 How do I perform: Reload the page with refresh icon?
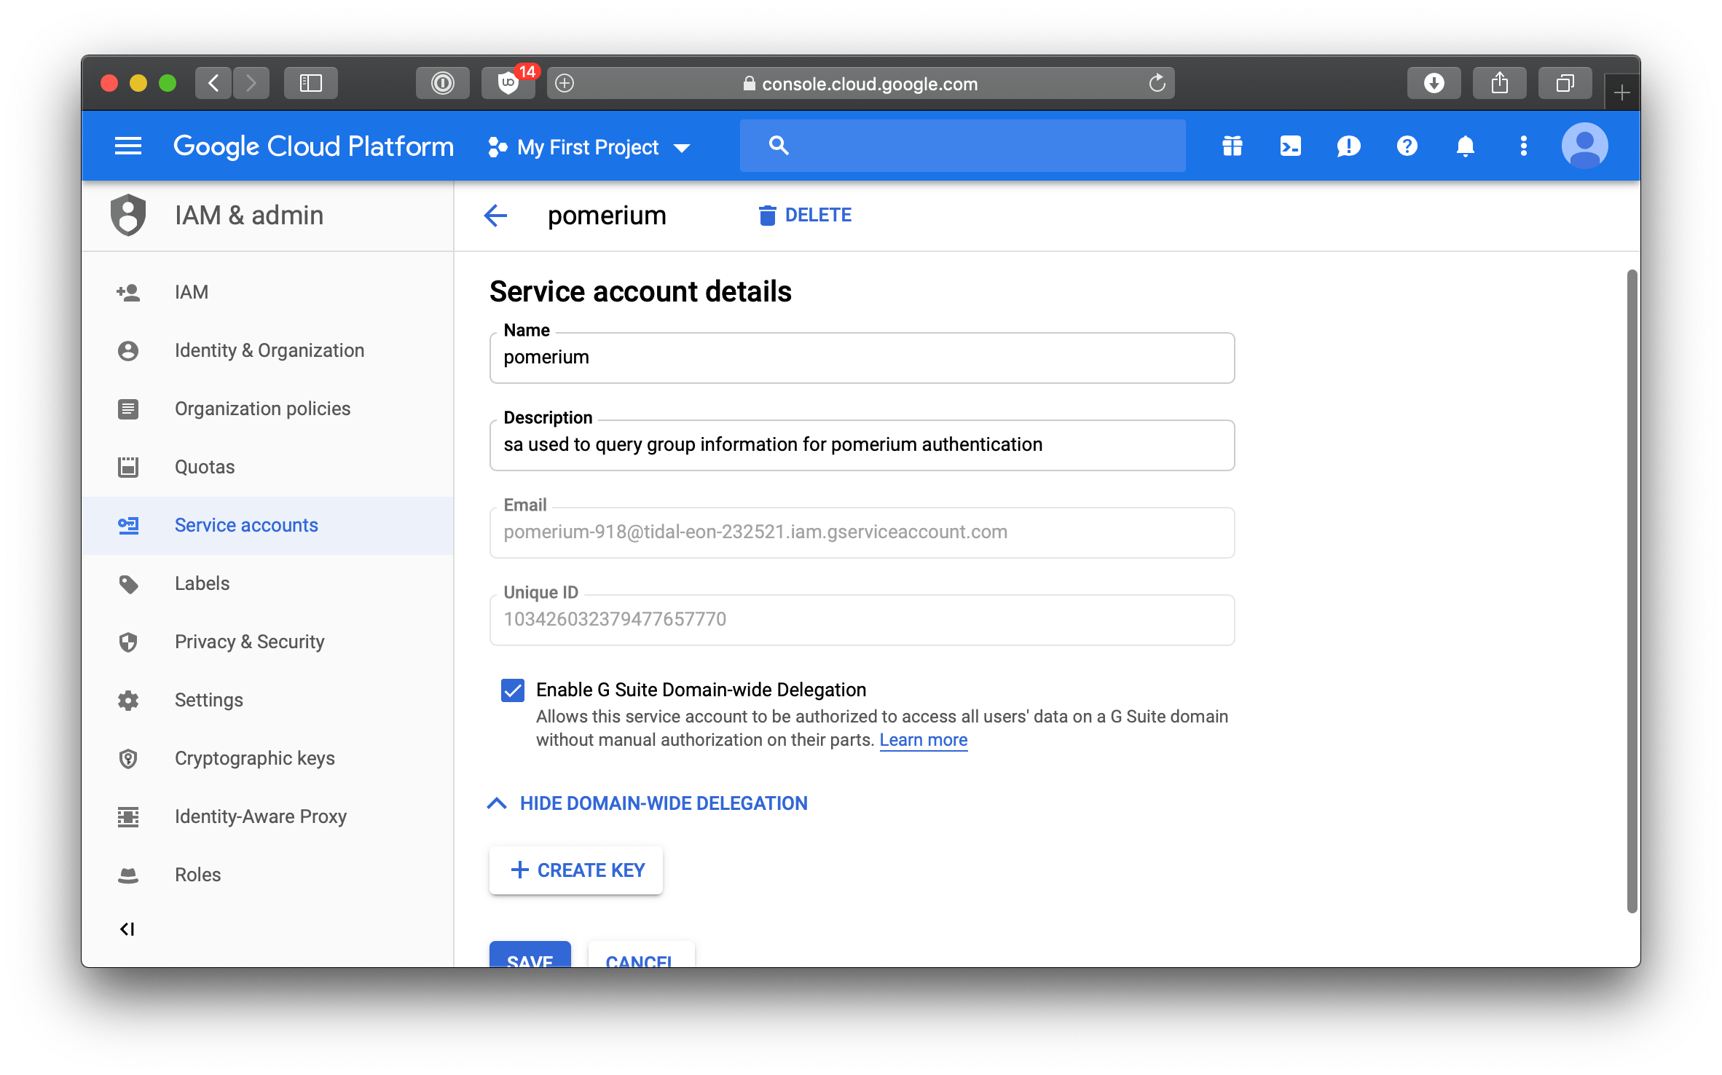point(1157,83)
